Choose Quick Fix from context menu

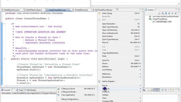(x=120, y=60)
